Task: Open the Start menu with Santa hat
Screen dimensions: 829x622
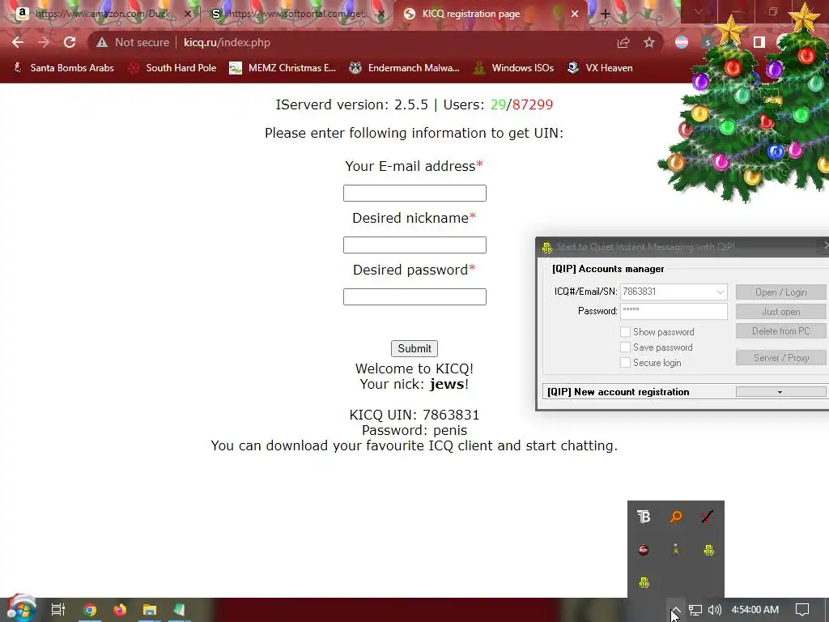Action: [20, 609]
